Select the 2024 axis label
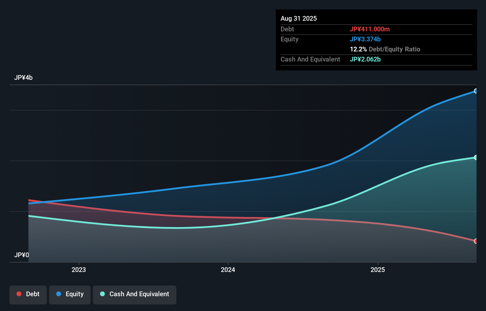 click(228, 269)
